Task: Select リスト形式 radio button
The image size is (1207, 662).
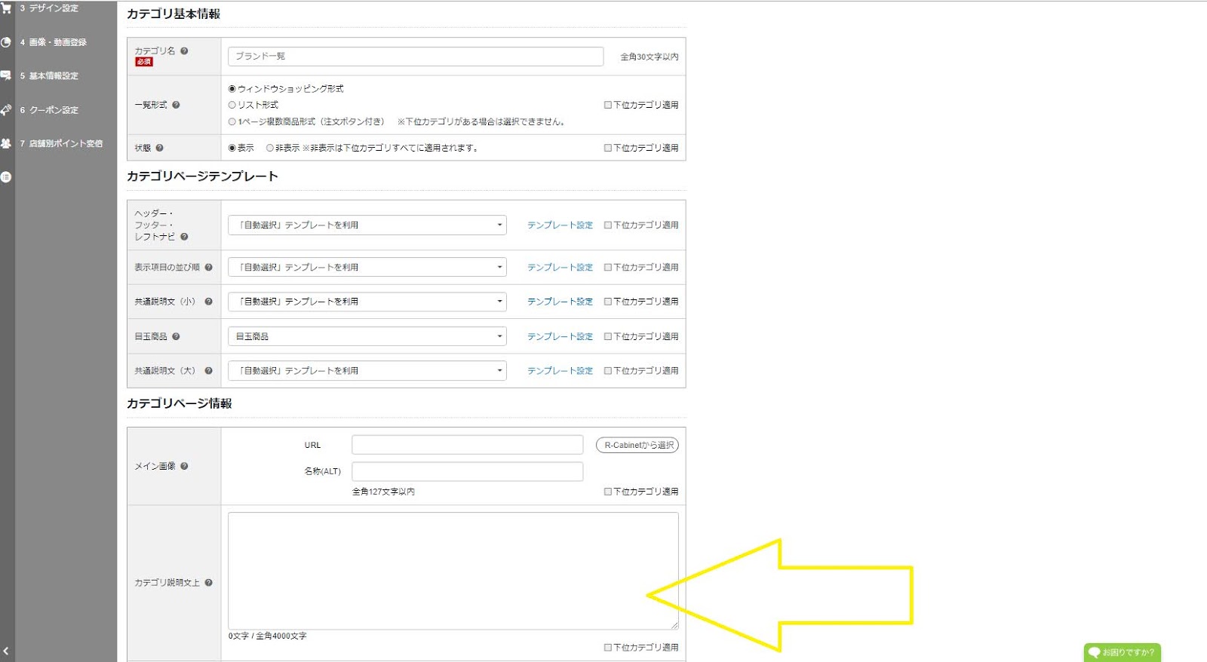Action: (232, 105)
